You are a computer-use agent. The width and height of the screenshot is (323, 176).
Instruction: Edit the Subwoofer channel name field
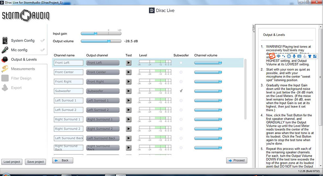69,91
